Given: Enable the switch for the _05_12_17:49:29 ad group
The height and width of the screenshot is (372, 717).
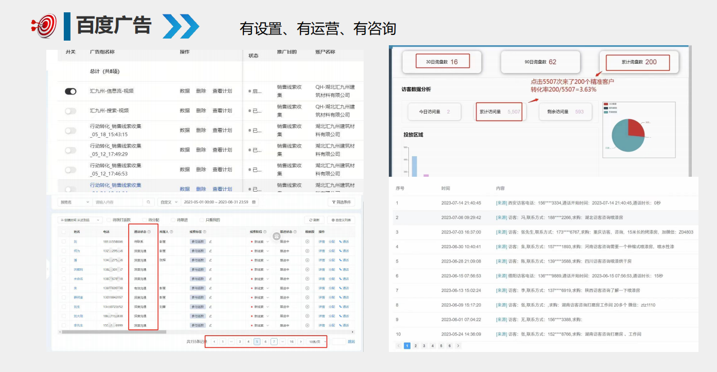Looking at the screenshot, I should tap(70, 150).
